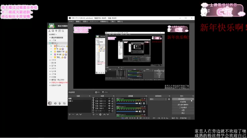Toggle lock on 文本 (GDI+) 7 source

click(112, 98)
